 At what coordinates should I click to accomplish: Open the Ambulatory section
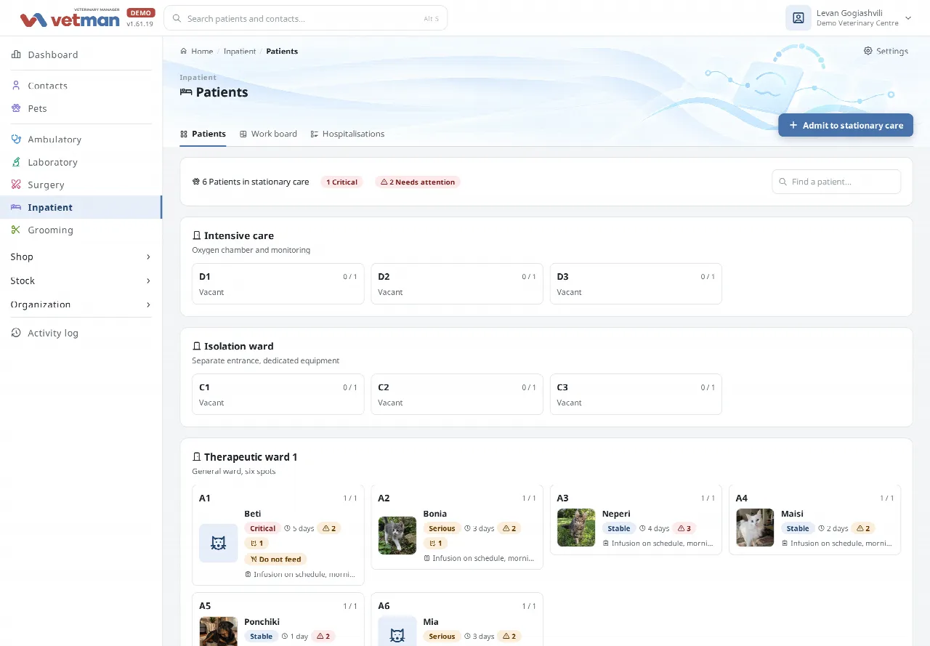(81, 140)
